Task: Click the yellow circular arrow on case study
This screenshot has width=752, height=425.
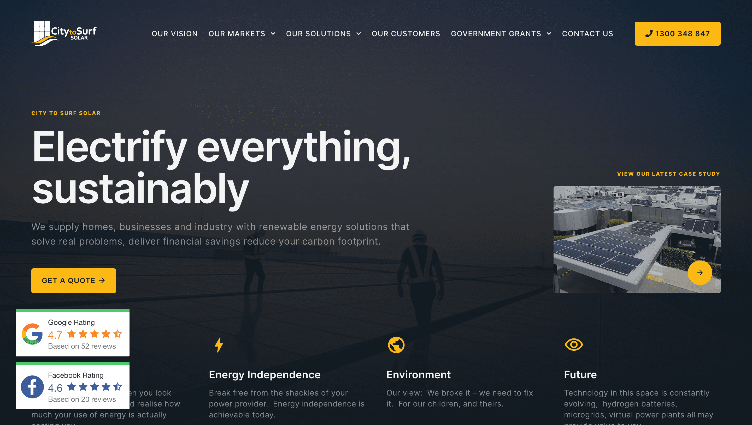Action: coord(700,273)
